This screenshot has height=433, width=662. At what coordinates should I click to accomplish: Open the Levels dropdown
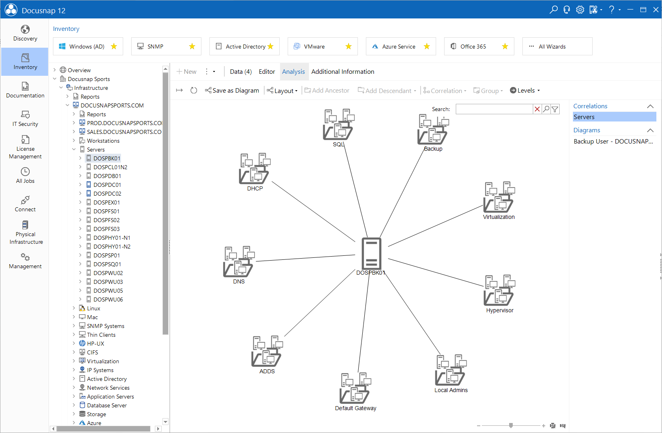click(525, 91)
